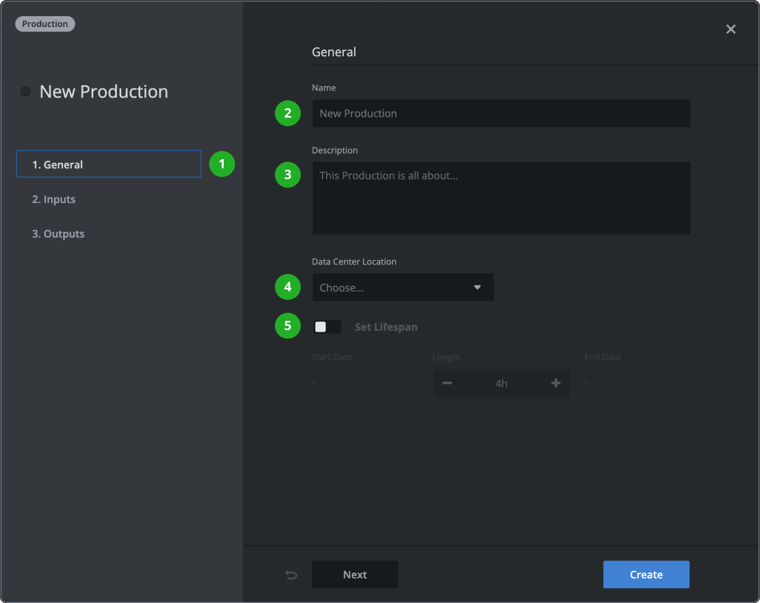Click the Production badge label
The width and height of the screenshot is (760, 603).
click(45, 24)
